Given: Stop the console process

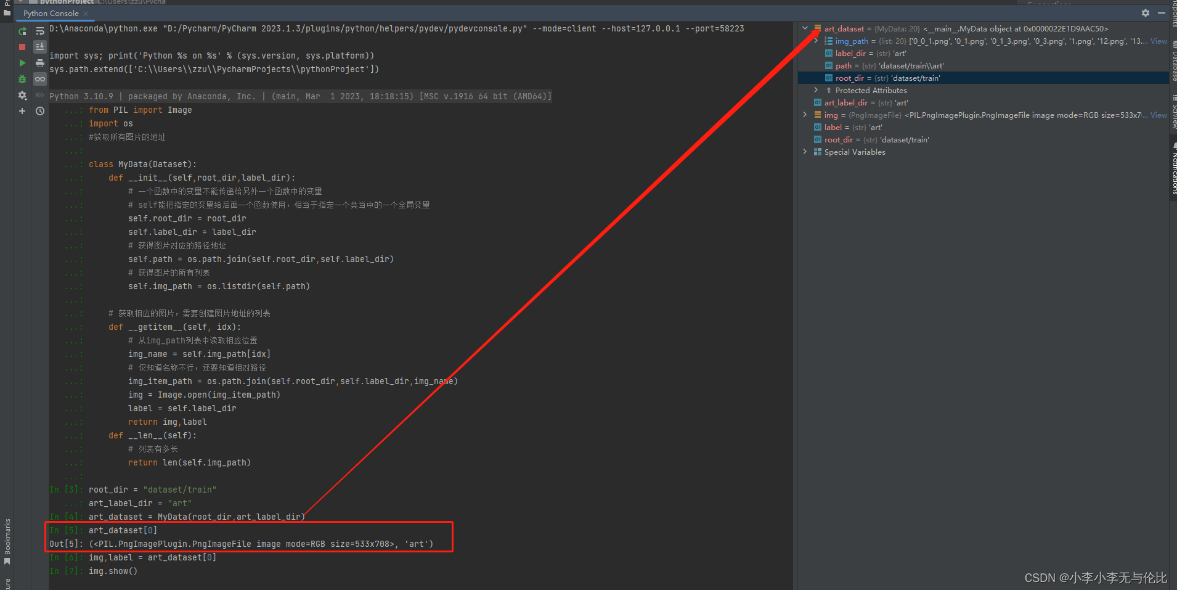Looking at the screenshot, I should 22,46.
